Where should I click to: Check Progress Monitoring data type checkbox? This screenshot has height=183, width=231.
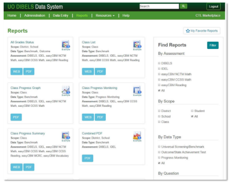tap(159, 158)
